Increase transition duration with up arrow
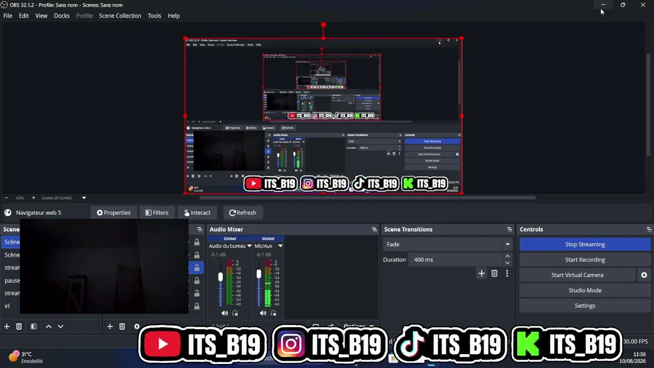Image resolution: width=654 pixels, height=368 pixels. 507,257
